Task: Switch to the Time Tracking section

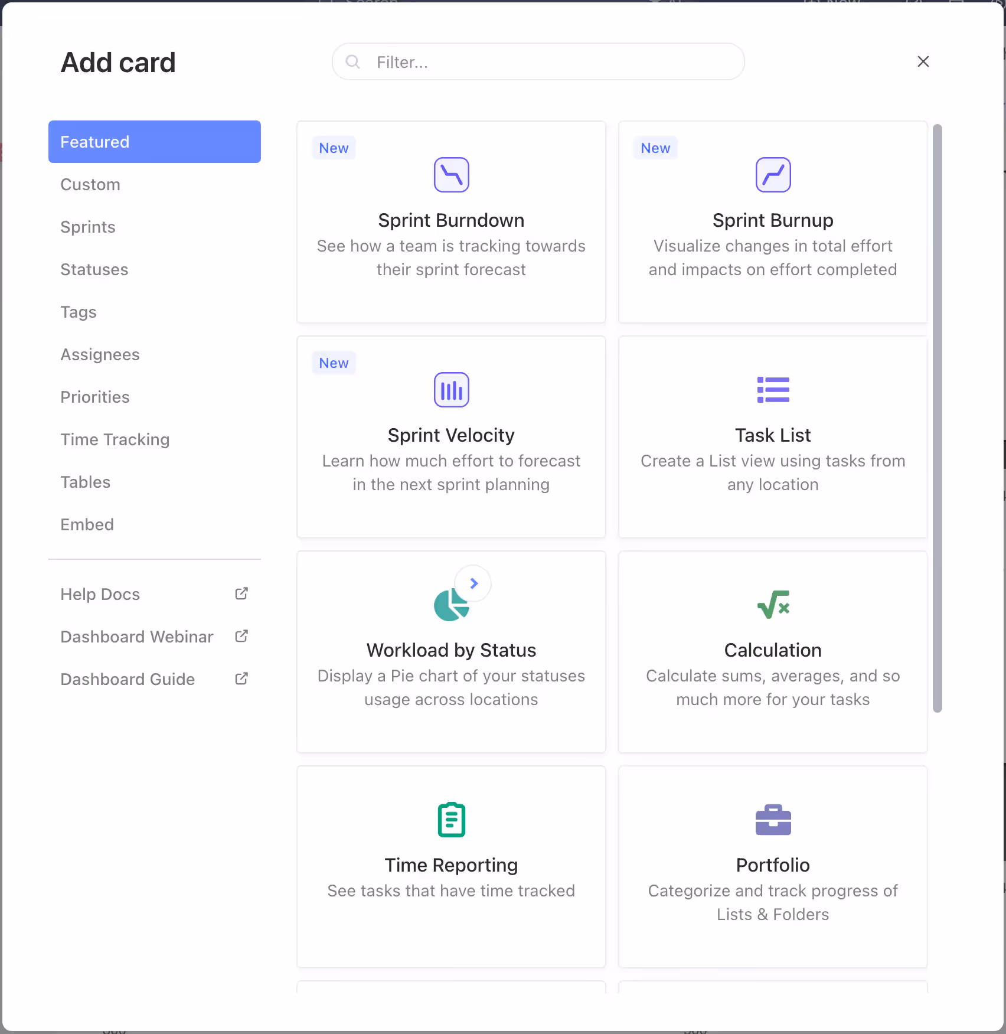Action: point(115,439)
